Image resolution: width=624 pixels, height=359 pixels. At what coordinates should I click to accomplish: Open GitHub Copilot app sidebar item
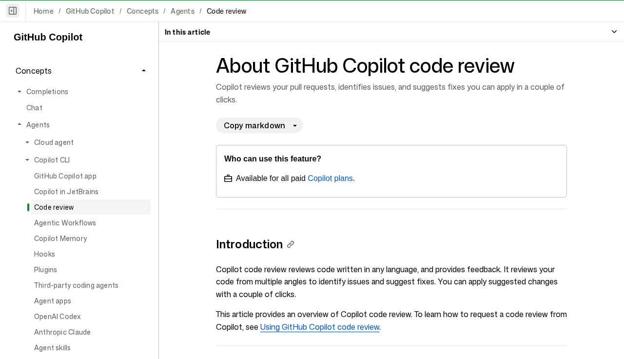65,176
